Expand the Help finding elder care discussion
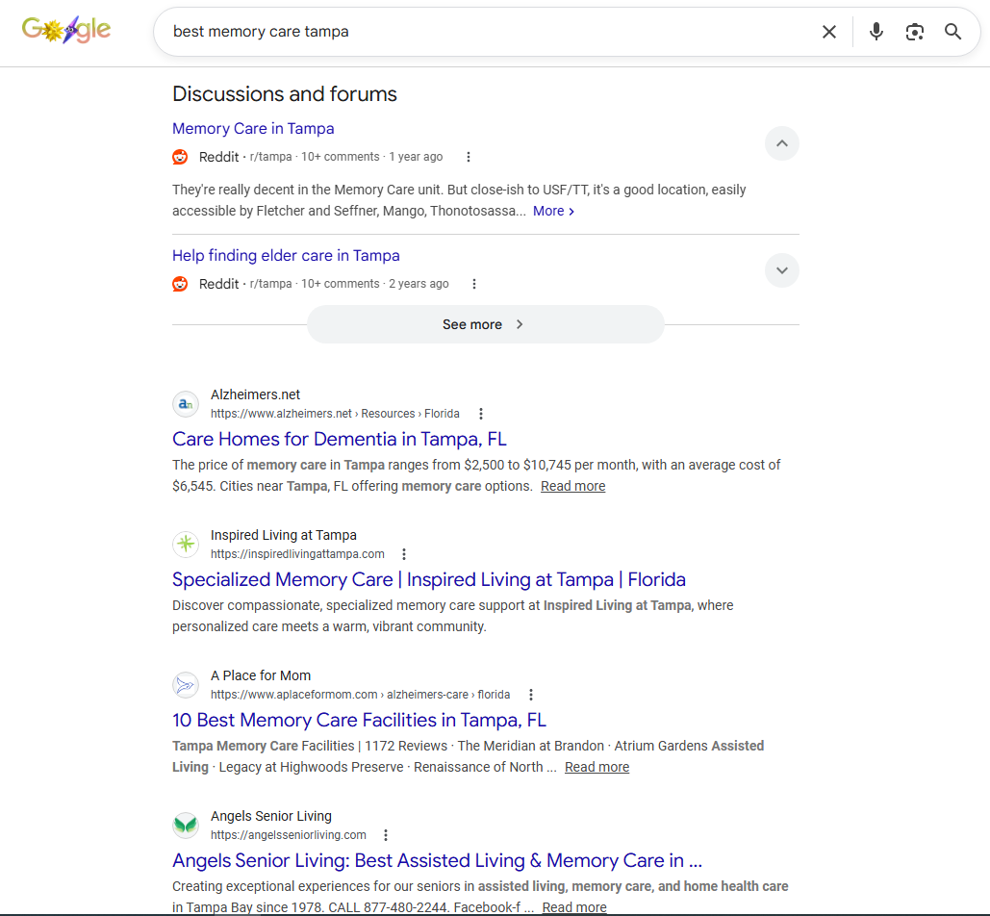 click(781, 270)
